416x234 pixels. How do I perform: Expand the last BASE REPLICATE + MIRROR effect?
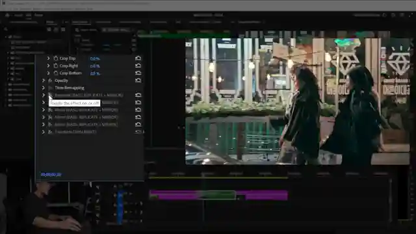[x=44, y=124]
